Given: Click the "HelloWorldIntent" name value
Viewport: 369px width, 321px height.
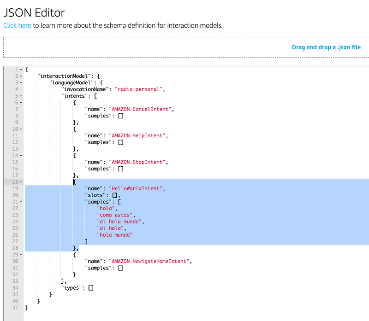Looking at the screenshot, I should point(136,188).
